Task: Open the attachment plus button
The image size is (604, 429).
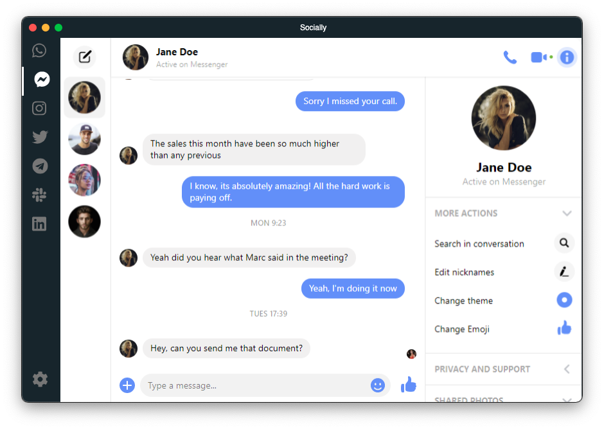Action: (127, 385)
